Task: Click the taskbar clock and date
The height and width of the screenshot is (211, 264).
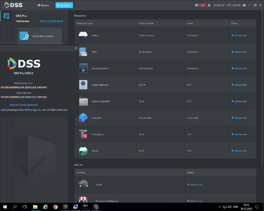Action: 246,207
